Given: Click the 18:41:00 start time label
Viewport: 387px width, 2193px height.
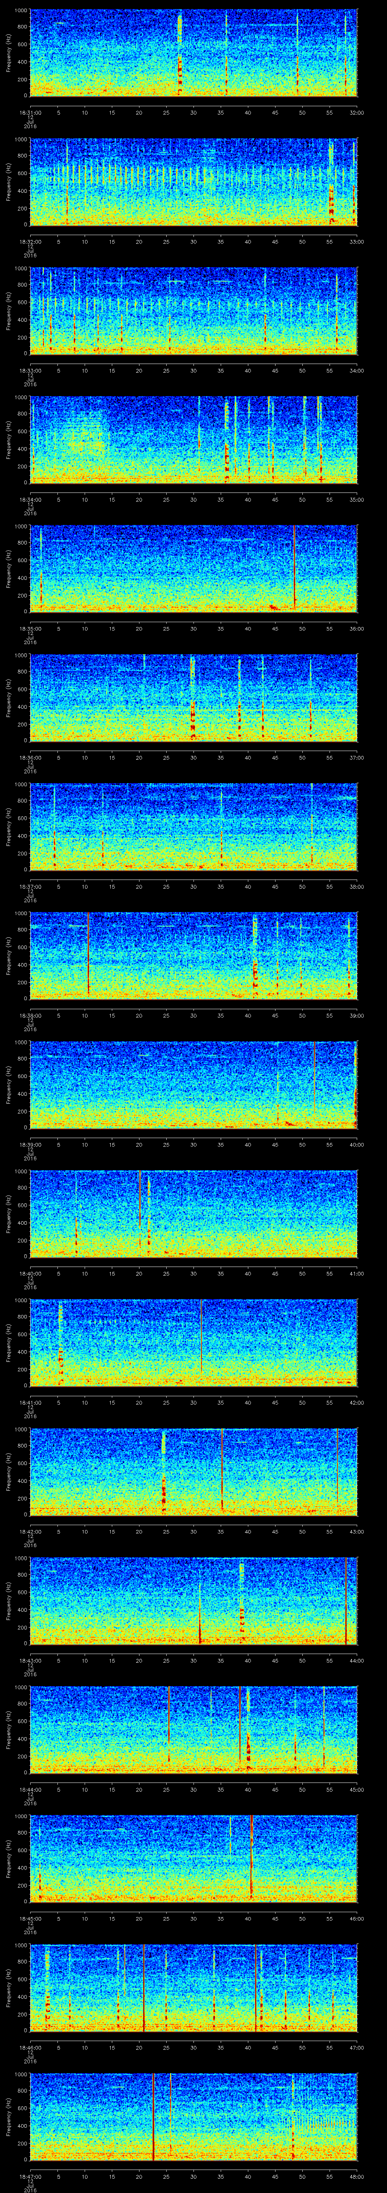Looking at the screenshot, I should [x=30, y=1403].
